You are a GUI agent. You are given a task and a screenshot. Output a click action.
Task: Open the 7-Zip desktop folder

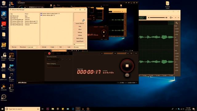pyautogui.click(x=4, y=35)
